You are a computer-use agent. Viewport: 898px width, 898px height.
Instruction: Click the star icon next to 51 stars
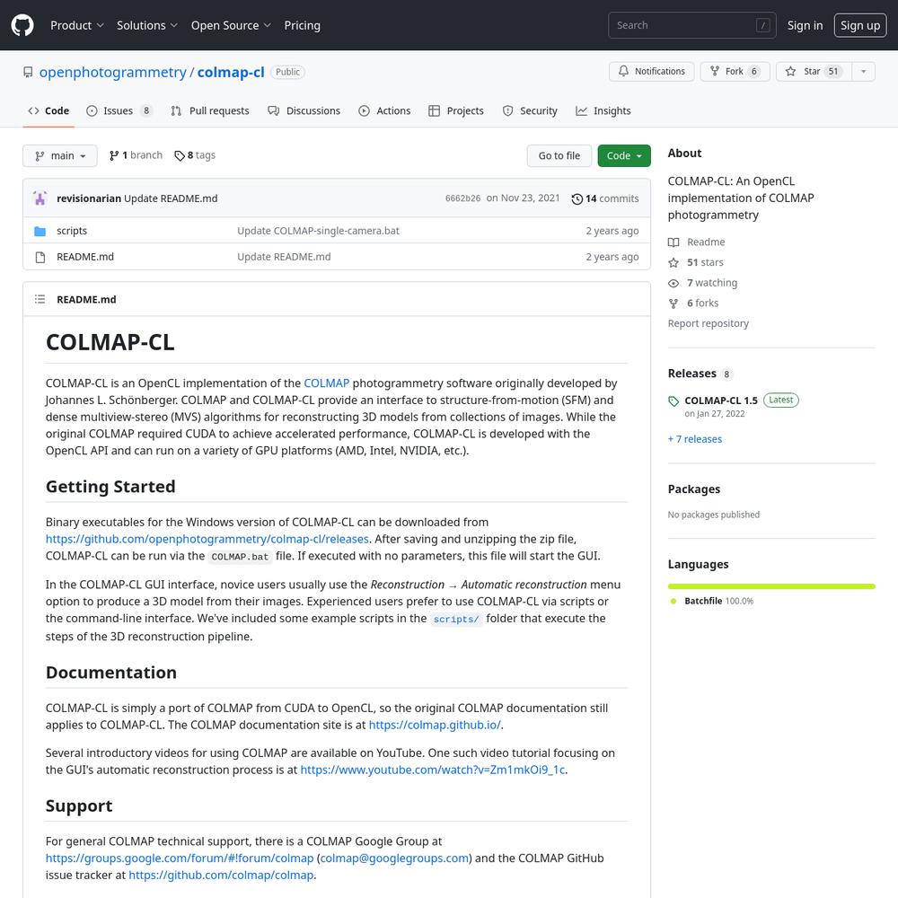click(673, 263)
